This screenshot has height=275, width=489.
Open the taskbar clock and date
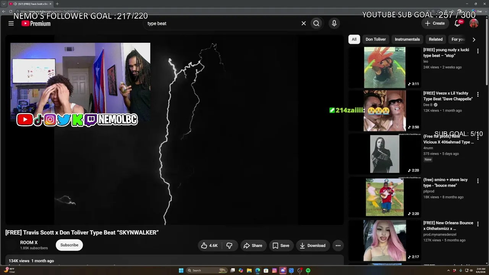coord(480,270)
